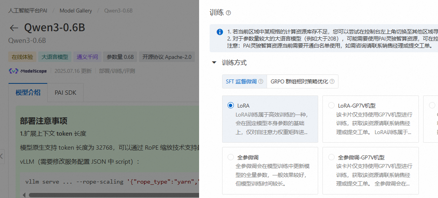Open the 模型介绍 tab
Screen dimensions: 438x198
coord(28,93)
